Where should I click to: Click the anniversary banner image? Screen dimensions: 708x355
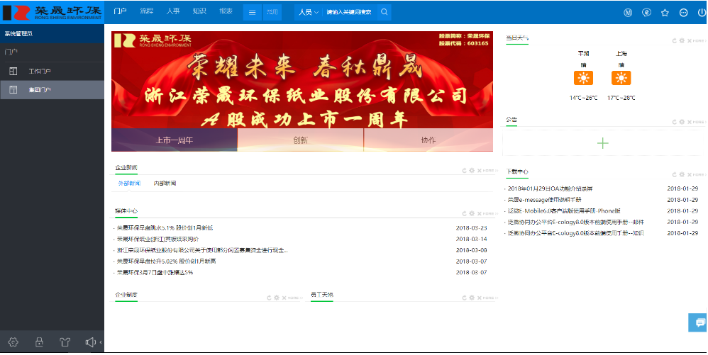[302, 80]
